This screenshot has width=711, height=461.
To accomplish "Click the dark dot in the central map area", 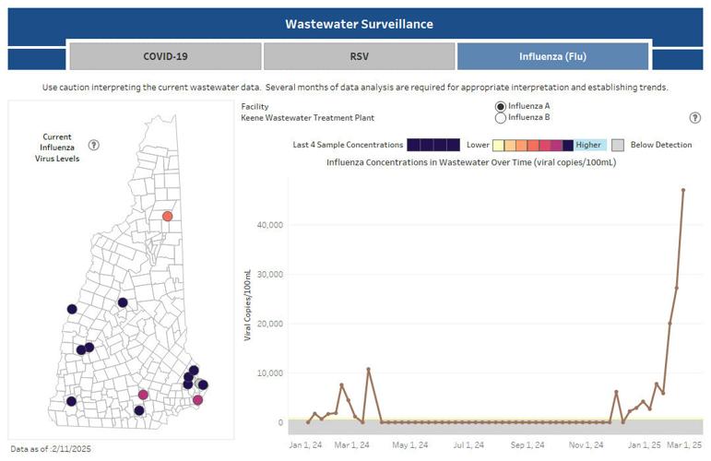I will click(x=122, y=302).
